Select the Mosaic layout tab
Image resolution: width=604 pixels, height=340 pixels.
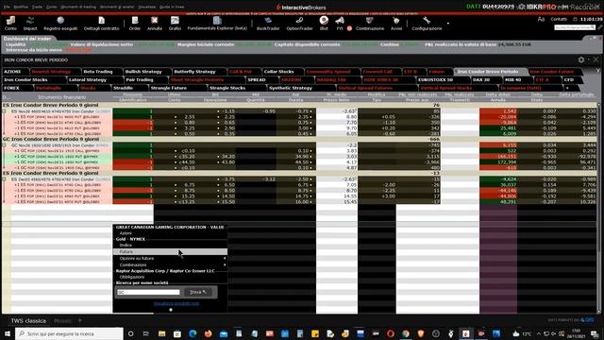(62, 321)
